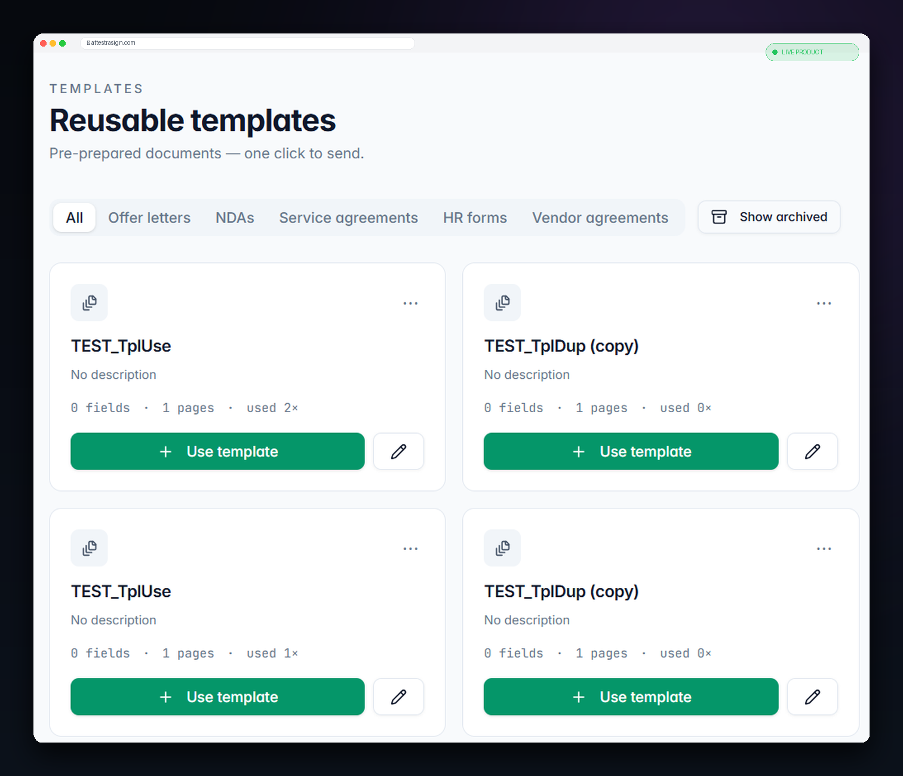
Task: Click document icon on TplUse used 1× card
Action: point(89,548)
